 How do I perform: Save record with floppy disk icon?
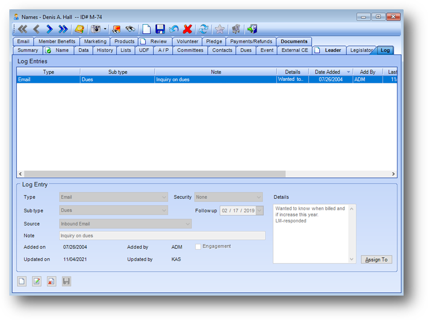(x=160, y=29)
